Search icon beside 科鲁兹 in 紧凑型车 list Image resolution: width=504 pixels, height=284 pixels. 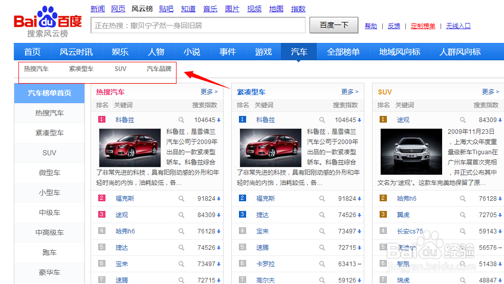click(322, 120)
